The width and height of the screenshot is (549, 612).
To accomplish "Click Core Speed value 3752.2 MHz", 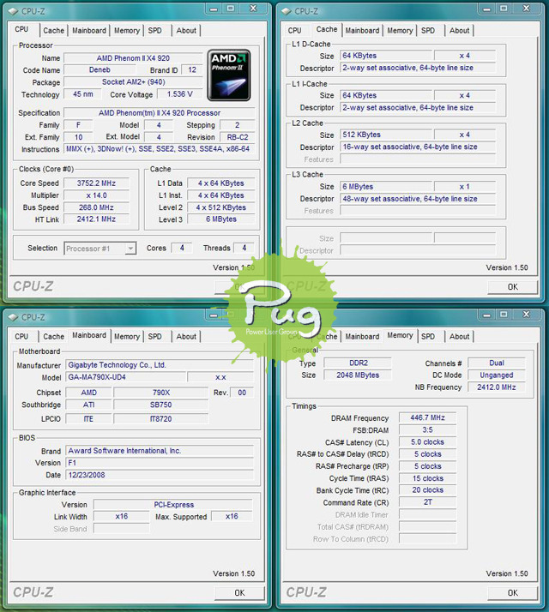I will pyautogui.click(x=96, y=183).
